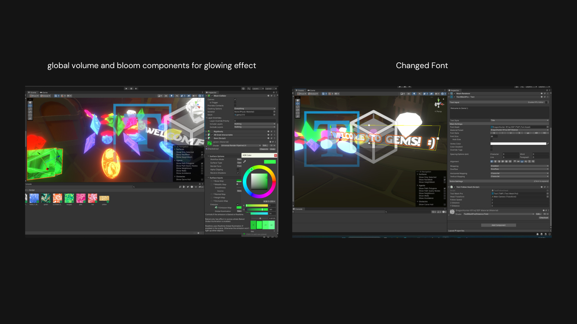577x324 pixels.
Task: Toggle Enable RTL Editor checkbox
Action: 546,102
